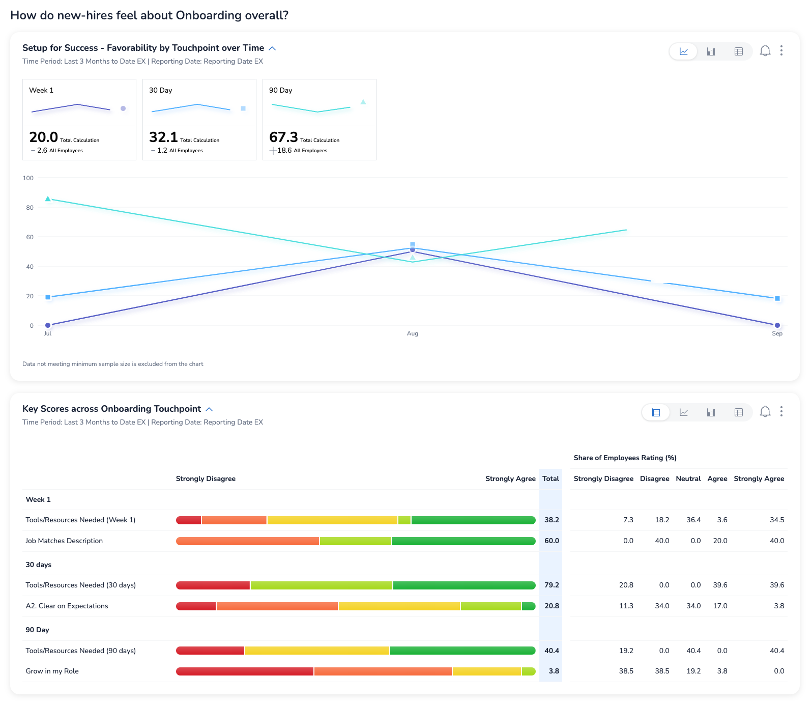Select line chart view in Key Scores card
Viewport: 812px width, 704px height.
[684, 412]
